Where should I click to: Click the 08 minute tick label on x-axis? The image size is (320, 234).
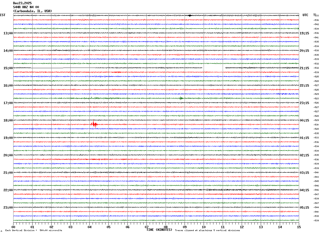pyautogui.click(x=166, y=227)
